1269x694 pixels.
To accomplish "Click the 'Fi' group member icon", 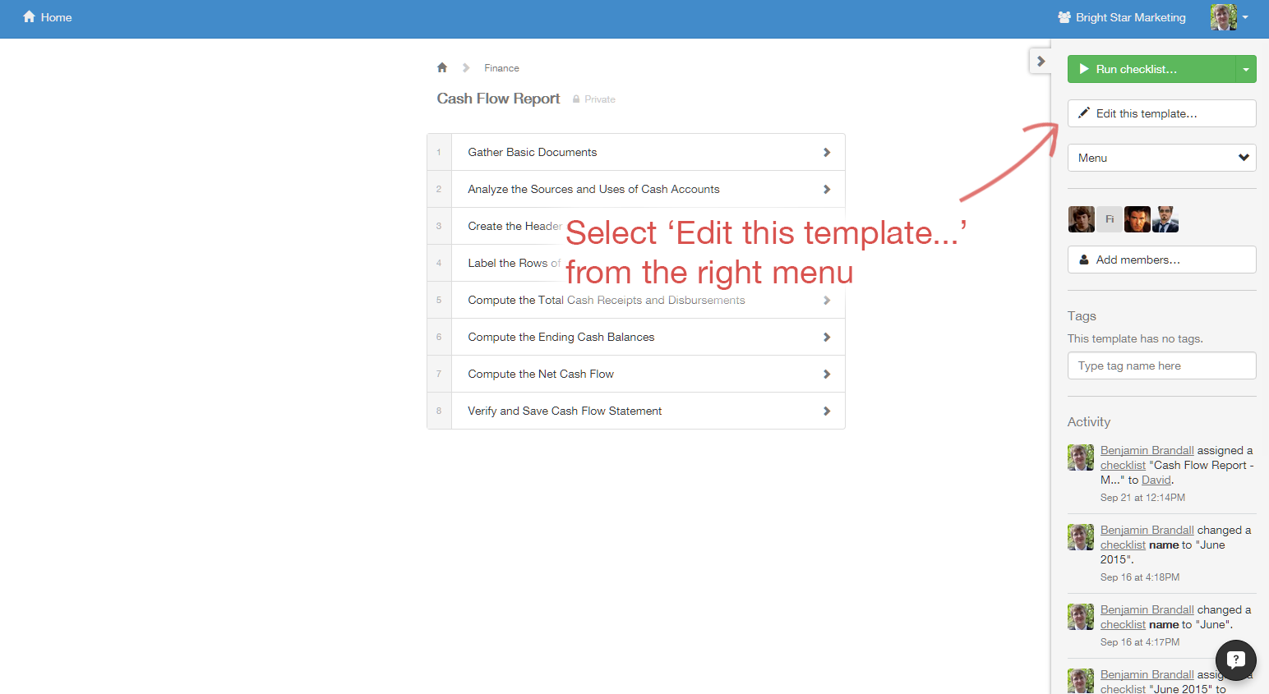I will point(1109,219).
